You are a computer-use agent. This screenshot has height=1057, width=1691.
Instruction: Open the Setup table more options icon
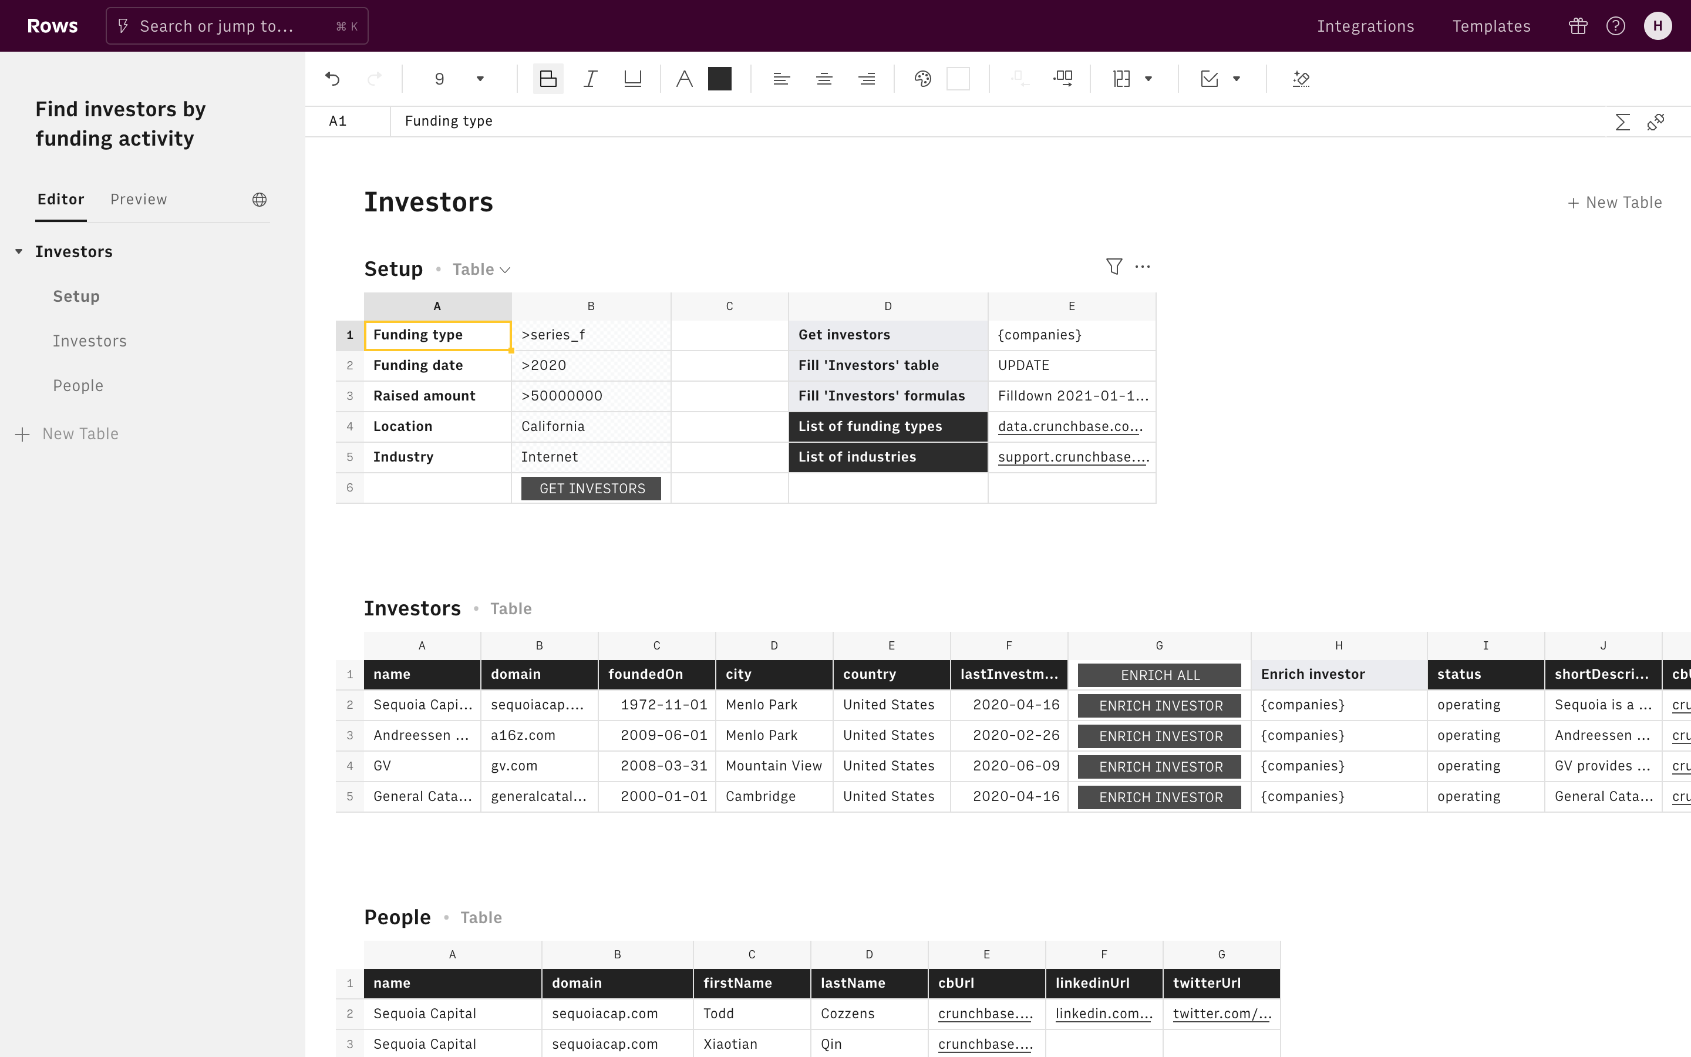[x=1143, y=267]
